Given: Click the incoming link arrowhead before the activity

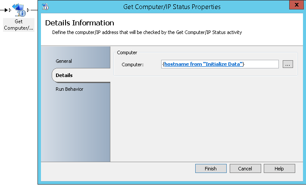Looking at the screenshot, I should [x=6, y=10].
